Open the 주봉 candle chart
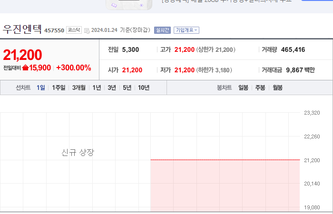This screenshot has width=333, height=214. click(260, 88)
